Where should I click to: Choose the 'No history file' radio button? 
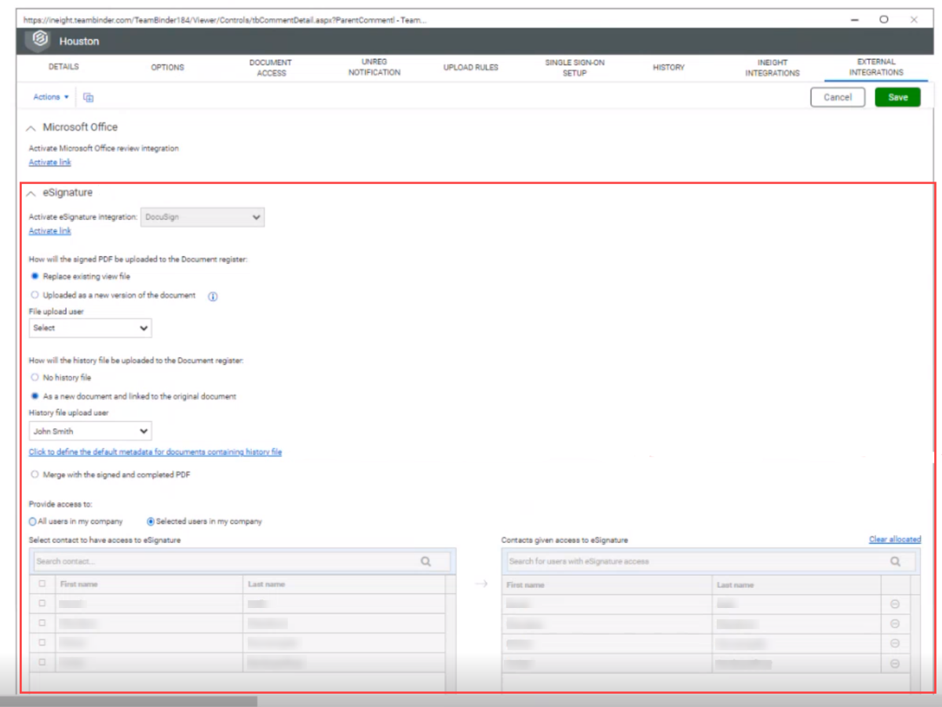coord(35,378)
